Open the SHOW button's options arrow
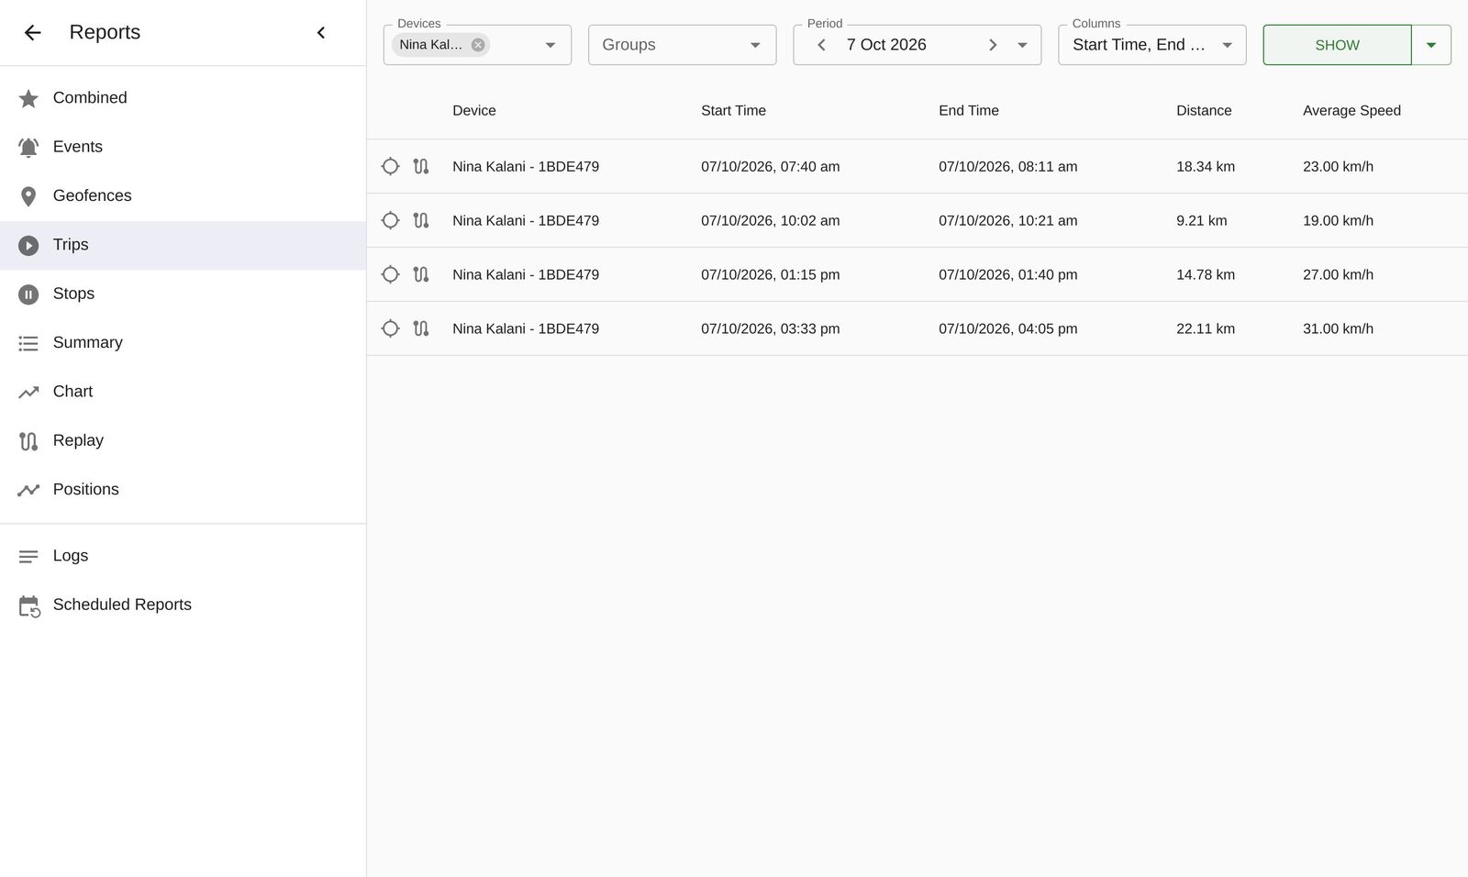1468x877 pixels. tap(1431, 45)
